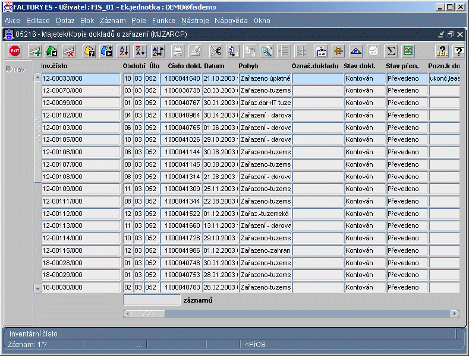Image resolution: width=469 pixels, height=356 pixels.
Task: Open the Nástroje menu
Action: (x=195, y=21)
